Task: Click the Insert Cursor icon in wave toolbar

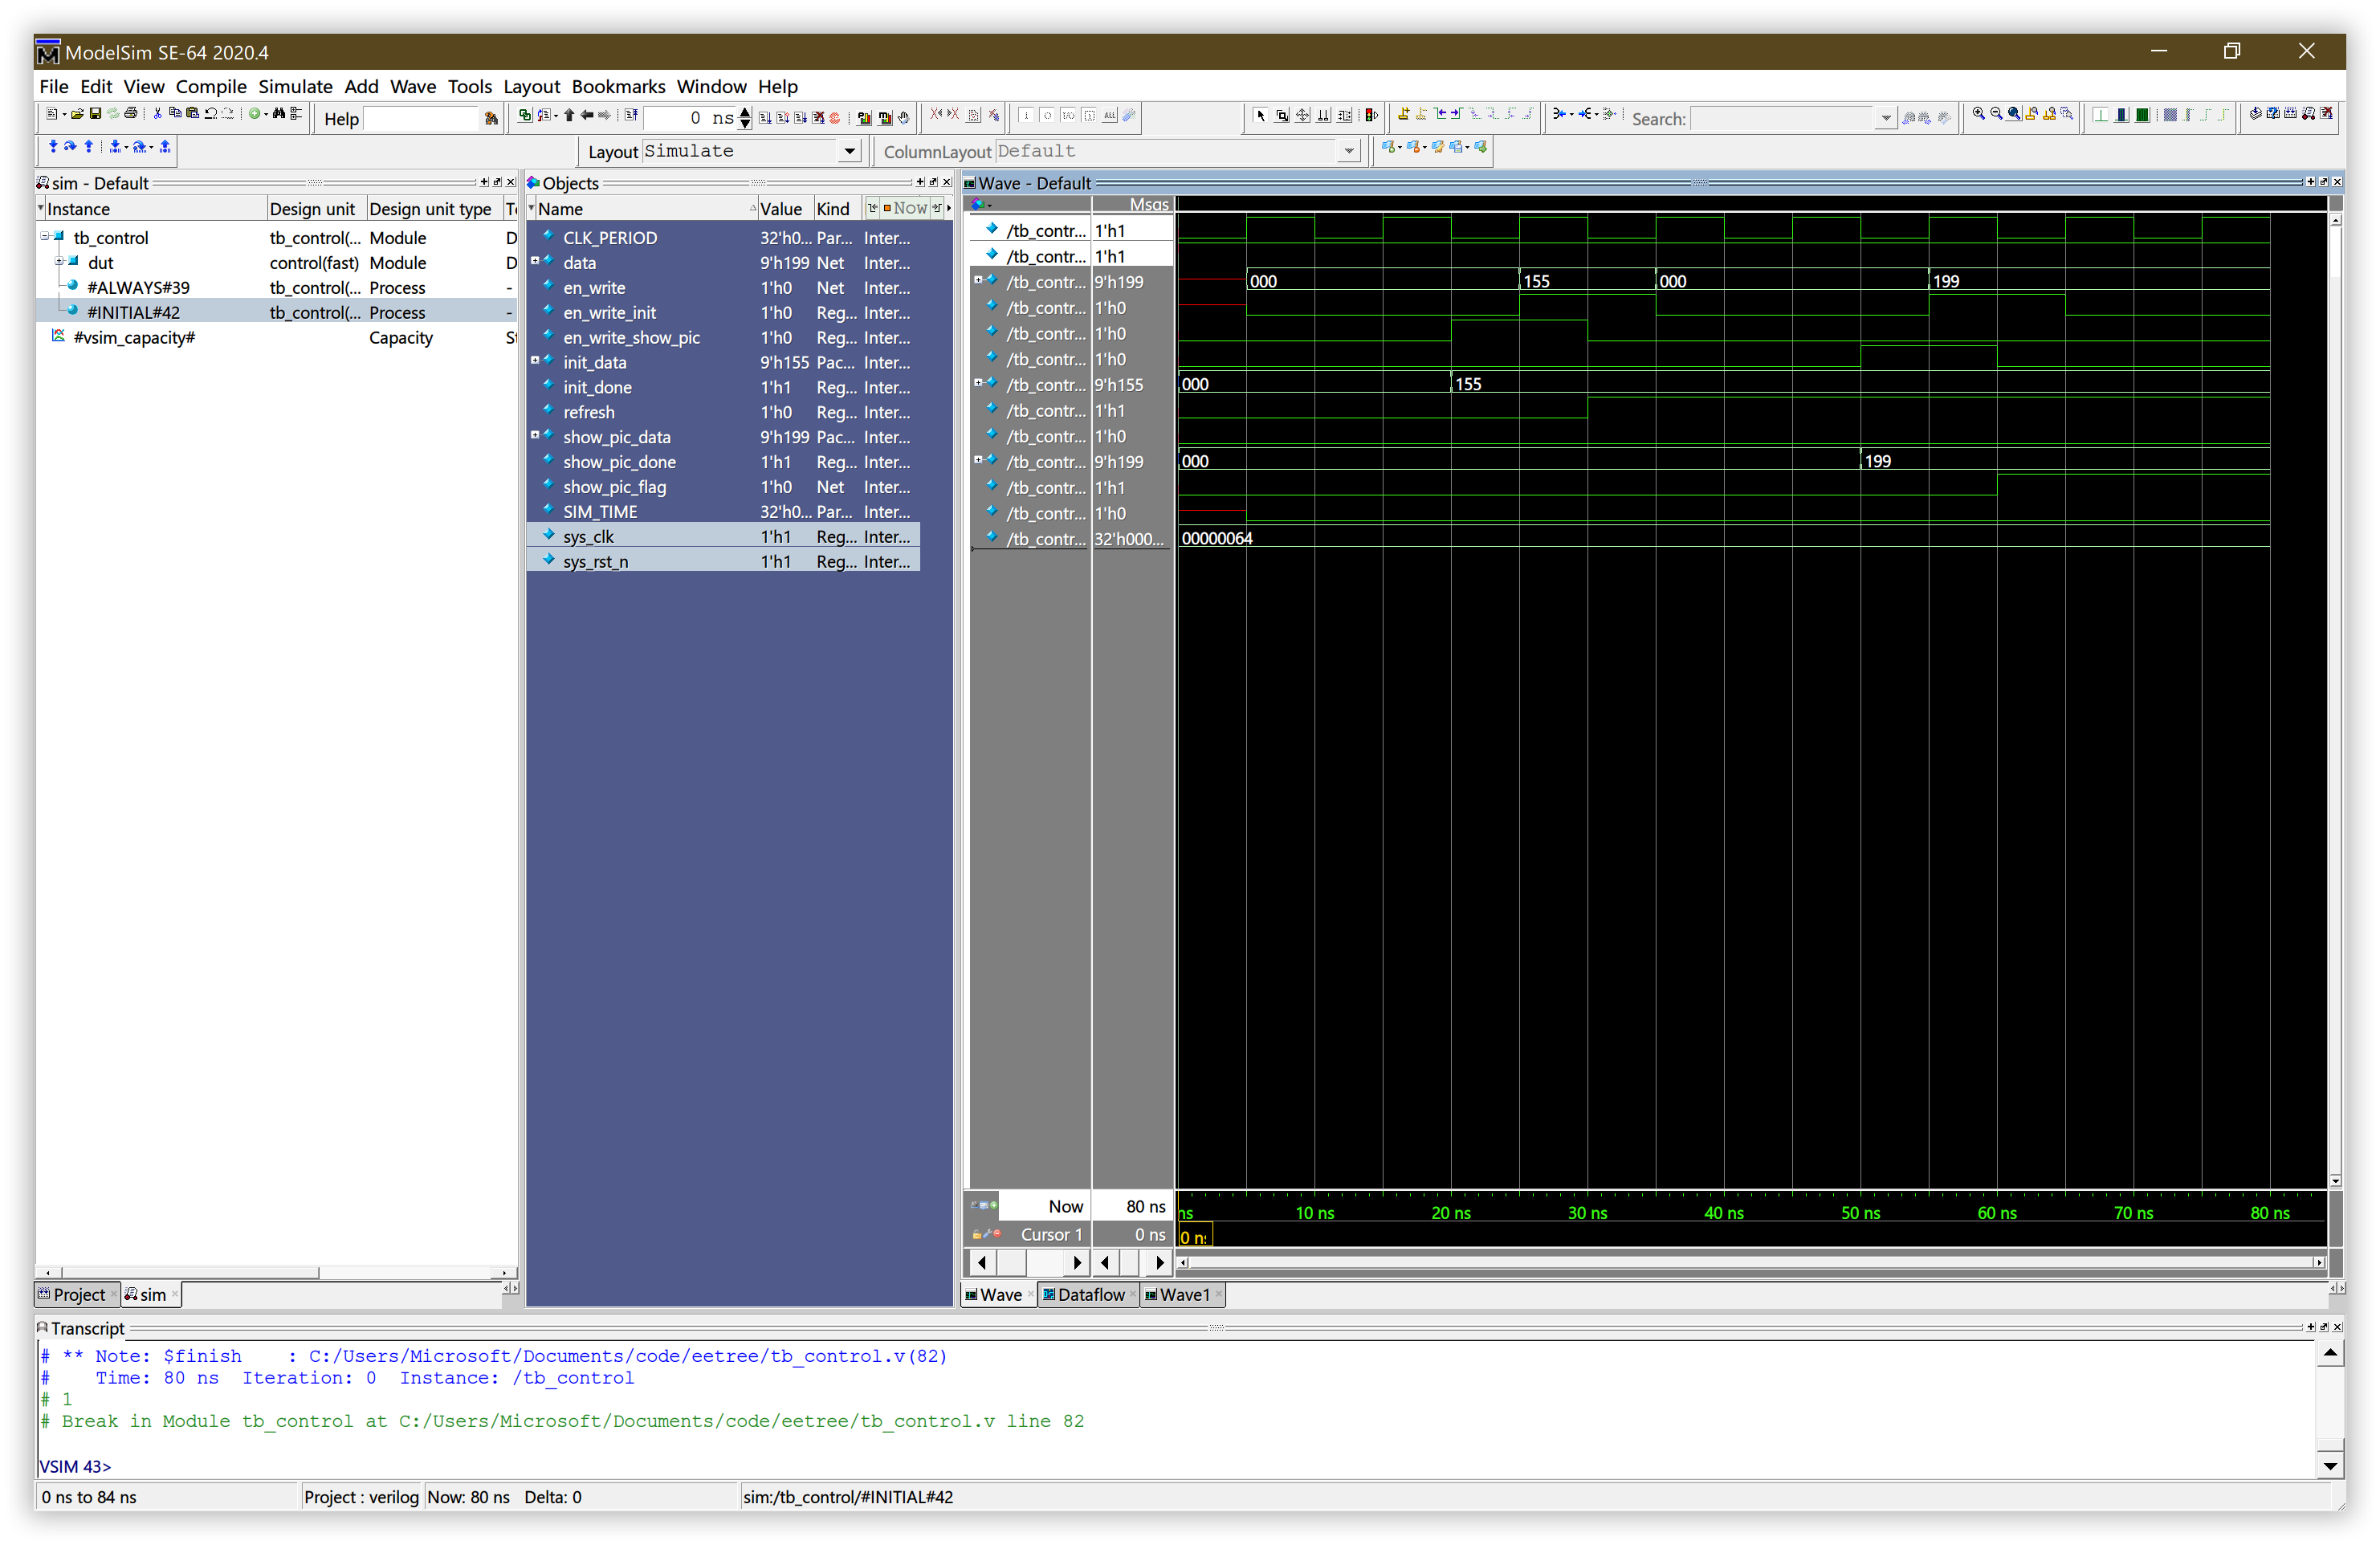Action: 1404,114
